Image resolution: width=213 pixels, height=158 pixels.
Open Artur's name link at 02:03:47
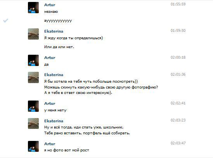tap(50, 144)
